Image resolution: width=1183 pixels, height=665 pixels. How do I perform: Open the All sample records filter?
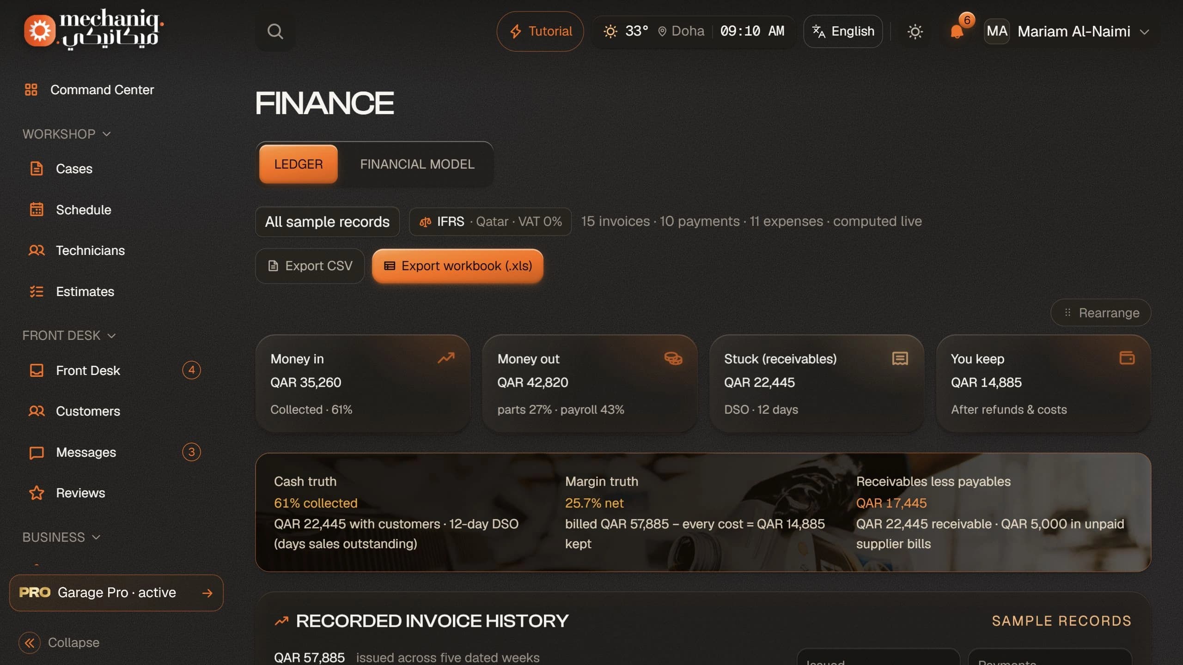pos(327,222)
